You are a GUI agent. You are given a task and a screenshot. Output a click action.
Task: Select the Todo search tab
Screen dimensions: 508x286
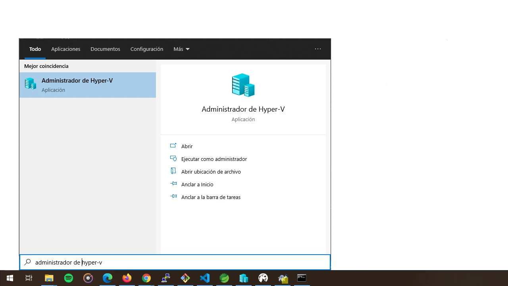click(35, 49)
